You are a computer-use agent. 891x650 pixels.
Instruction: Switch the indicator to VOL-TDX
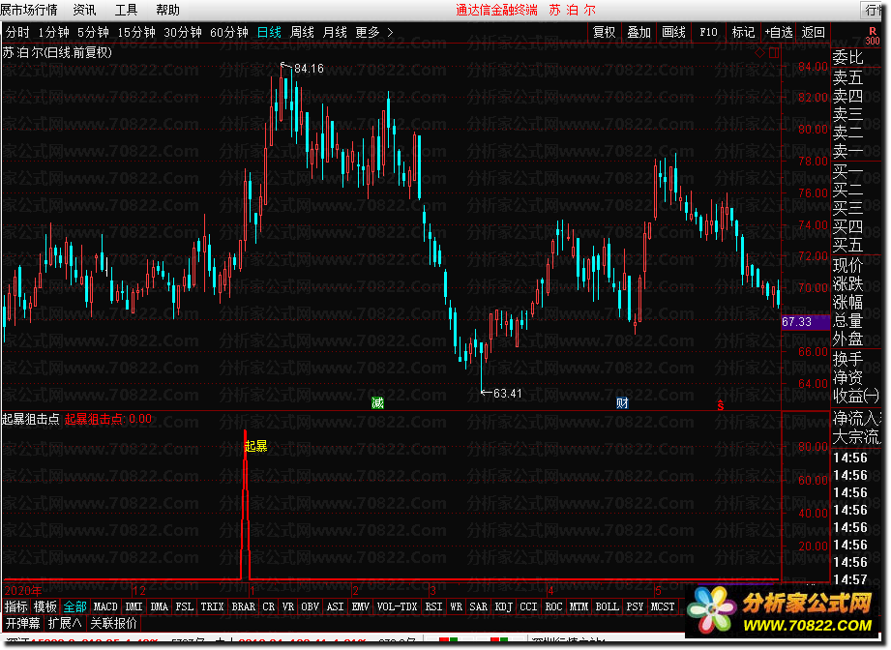coord(397,606)
